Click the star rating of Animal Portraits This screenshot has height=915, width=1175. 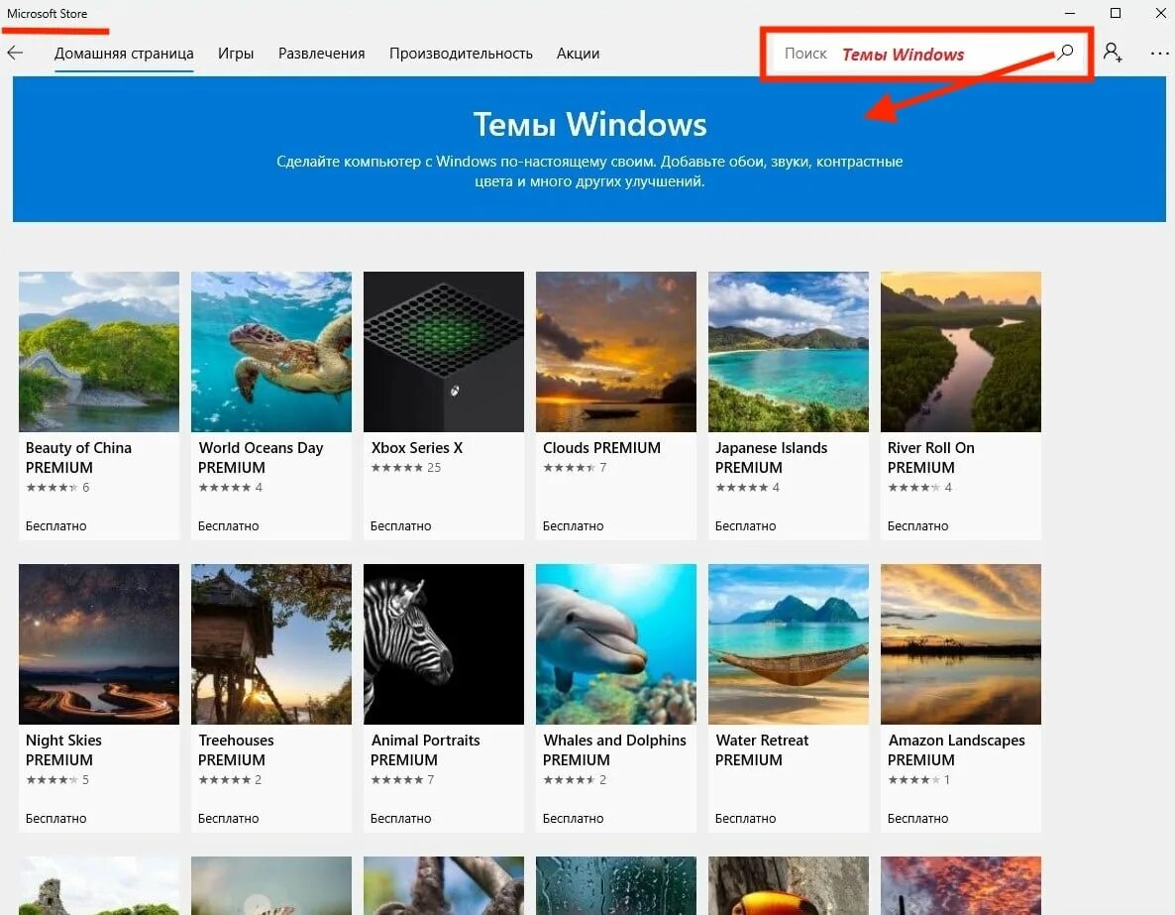pos(397,780)
